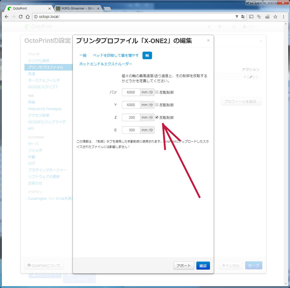Select the 軸 tab
The height and width of the screenshot is (288, 290).
[147, 55]
